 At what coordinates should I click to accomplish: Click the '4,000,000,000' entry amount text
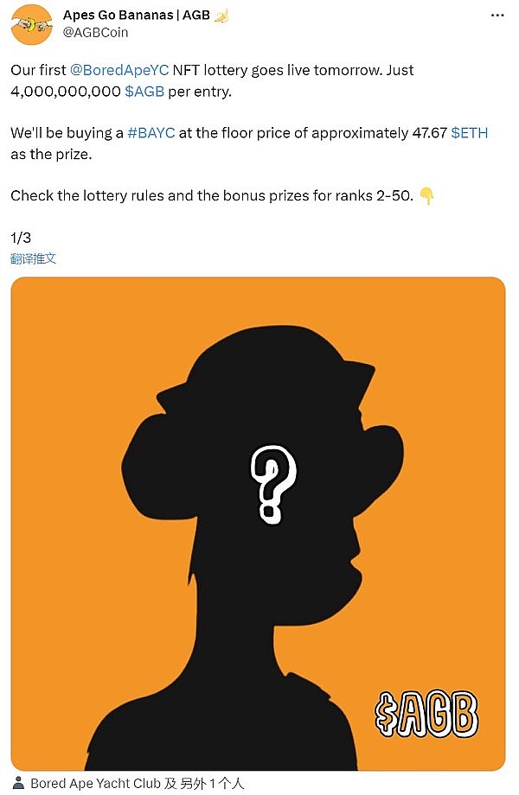[x=66, y=89]
